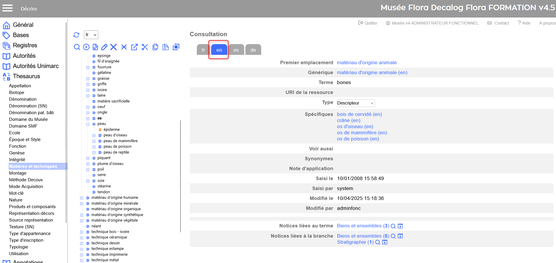Click the scissors cut icon

click(145, 47)
